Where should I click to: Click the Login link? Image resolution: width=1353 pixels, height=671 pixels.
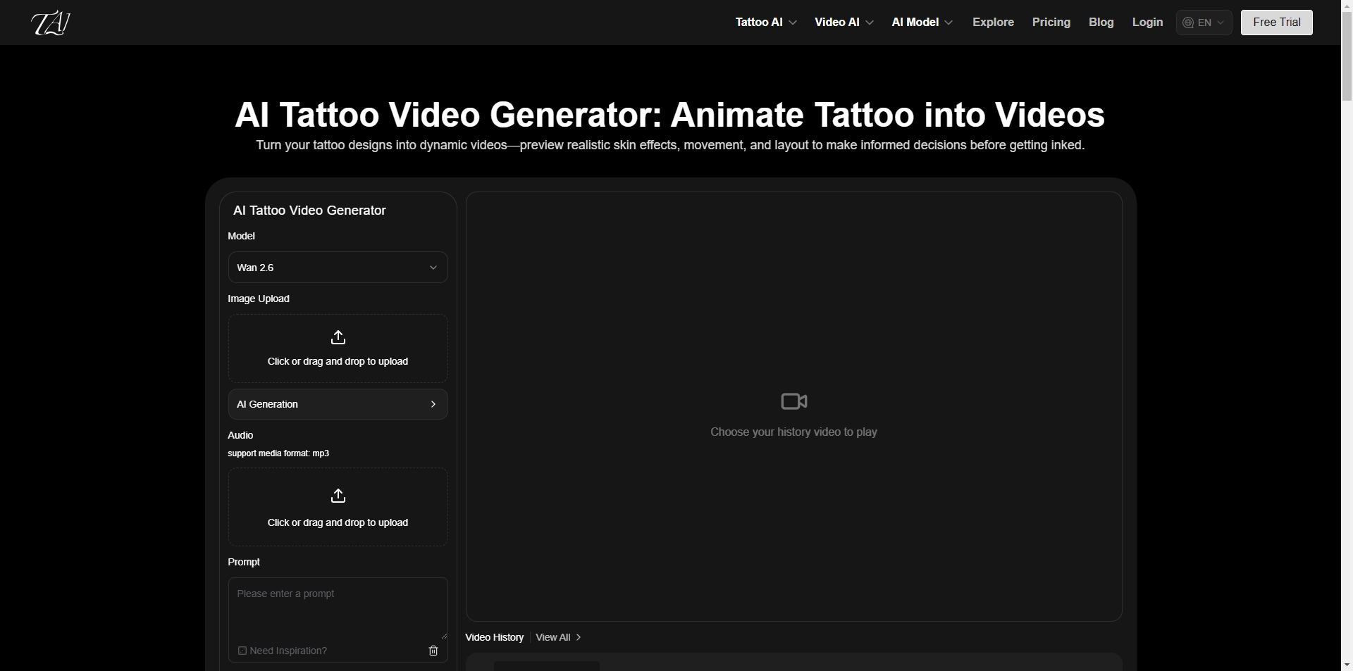click(x=1147, y=23)
